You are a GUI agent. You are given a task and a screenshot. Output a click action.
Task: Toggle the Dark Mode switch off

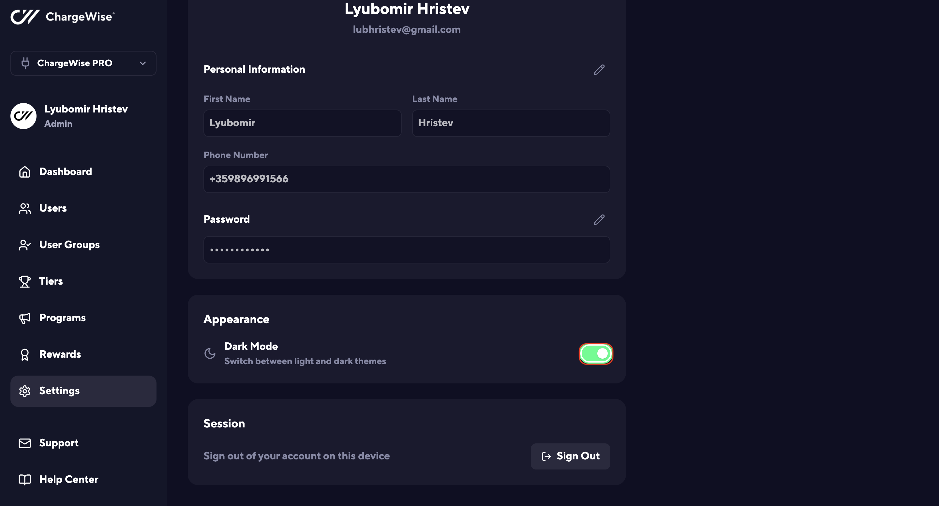[x=596, y=354]
